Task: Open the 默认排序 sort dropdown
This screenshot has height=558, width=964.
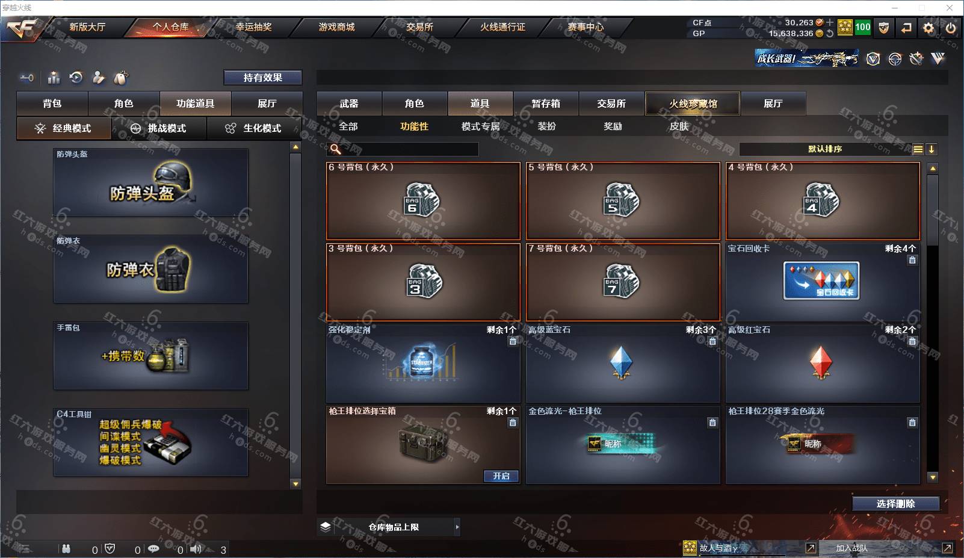Action: [825, 149]
